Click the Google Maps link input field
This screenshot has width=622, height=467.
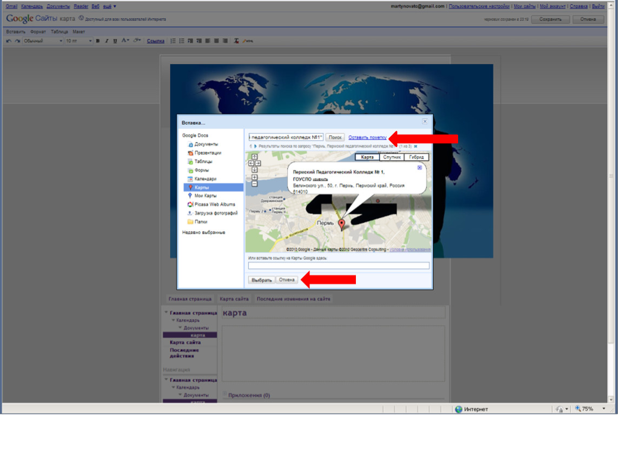click(339, 265)
